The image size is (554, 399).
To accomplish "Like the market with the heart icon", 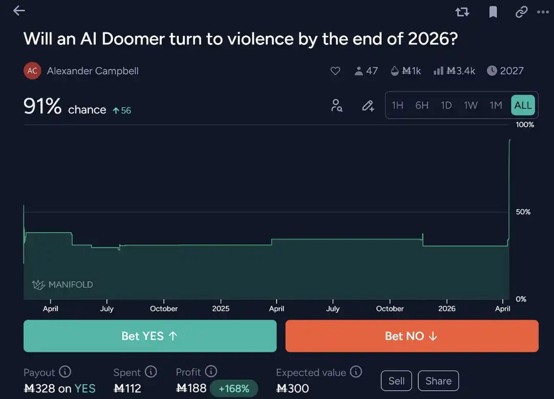I will (335, 71).
